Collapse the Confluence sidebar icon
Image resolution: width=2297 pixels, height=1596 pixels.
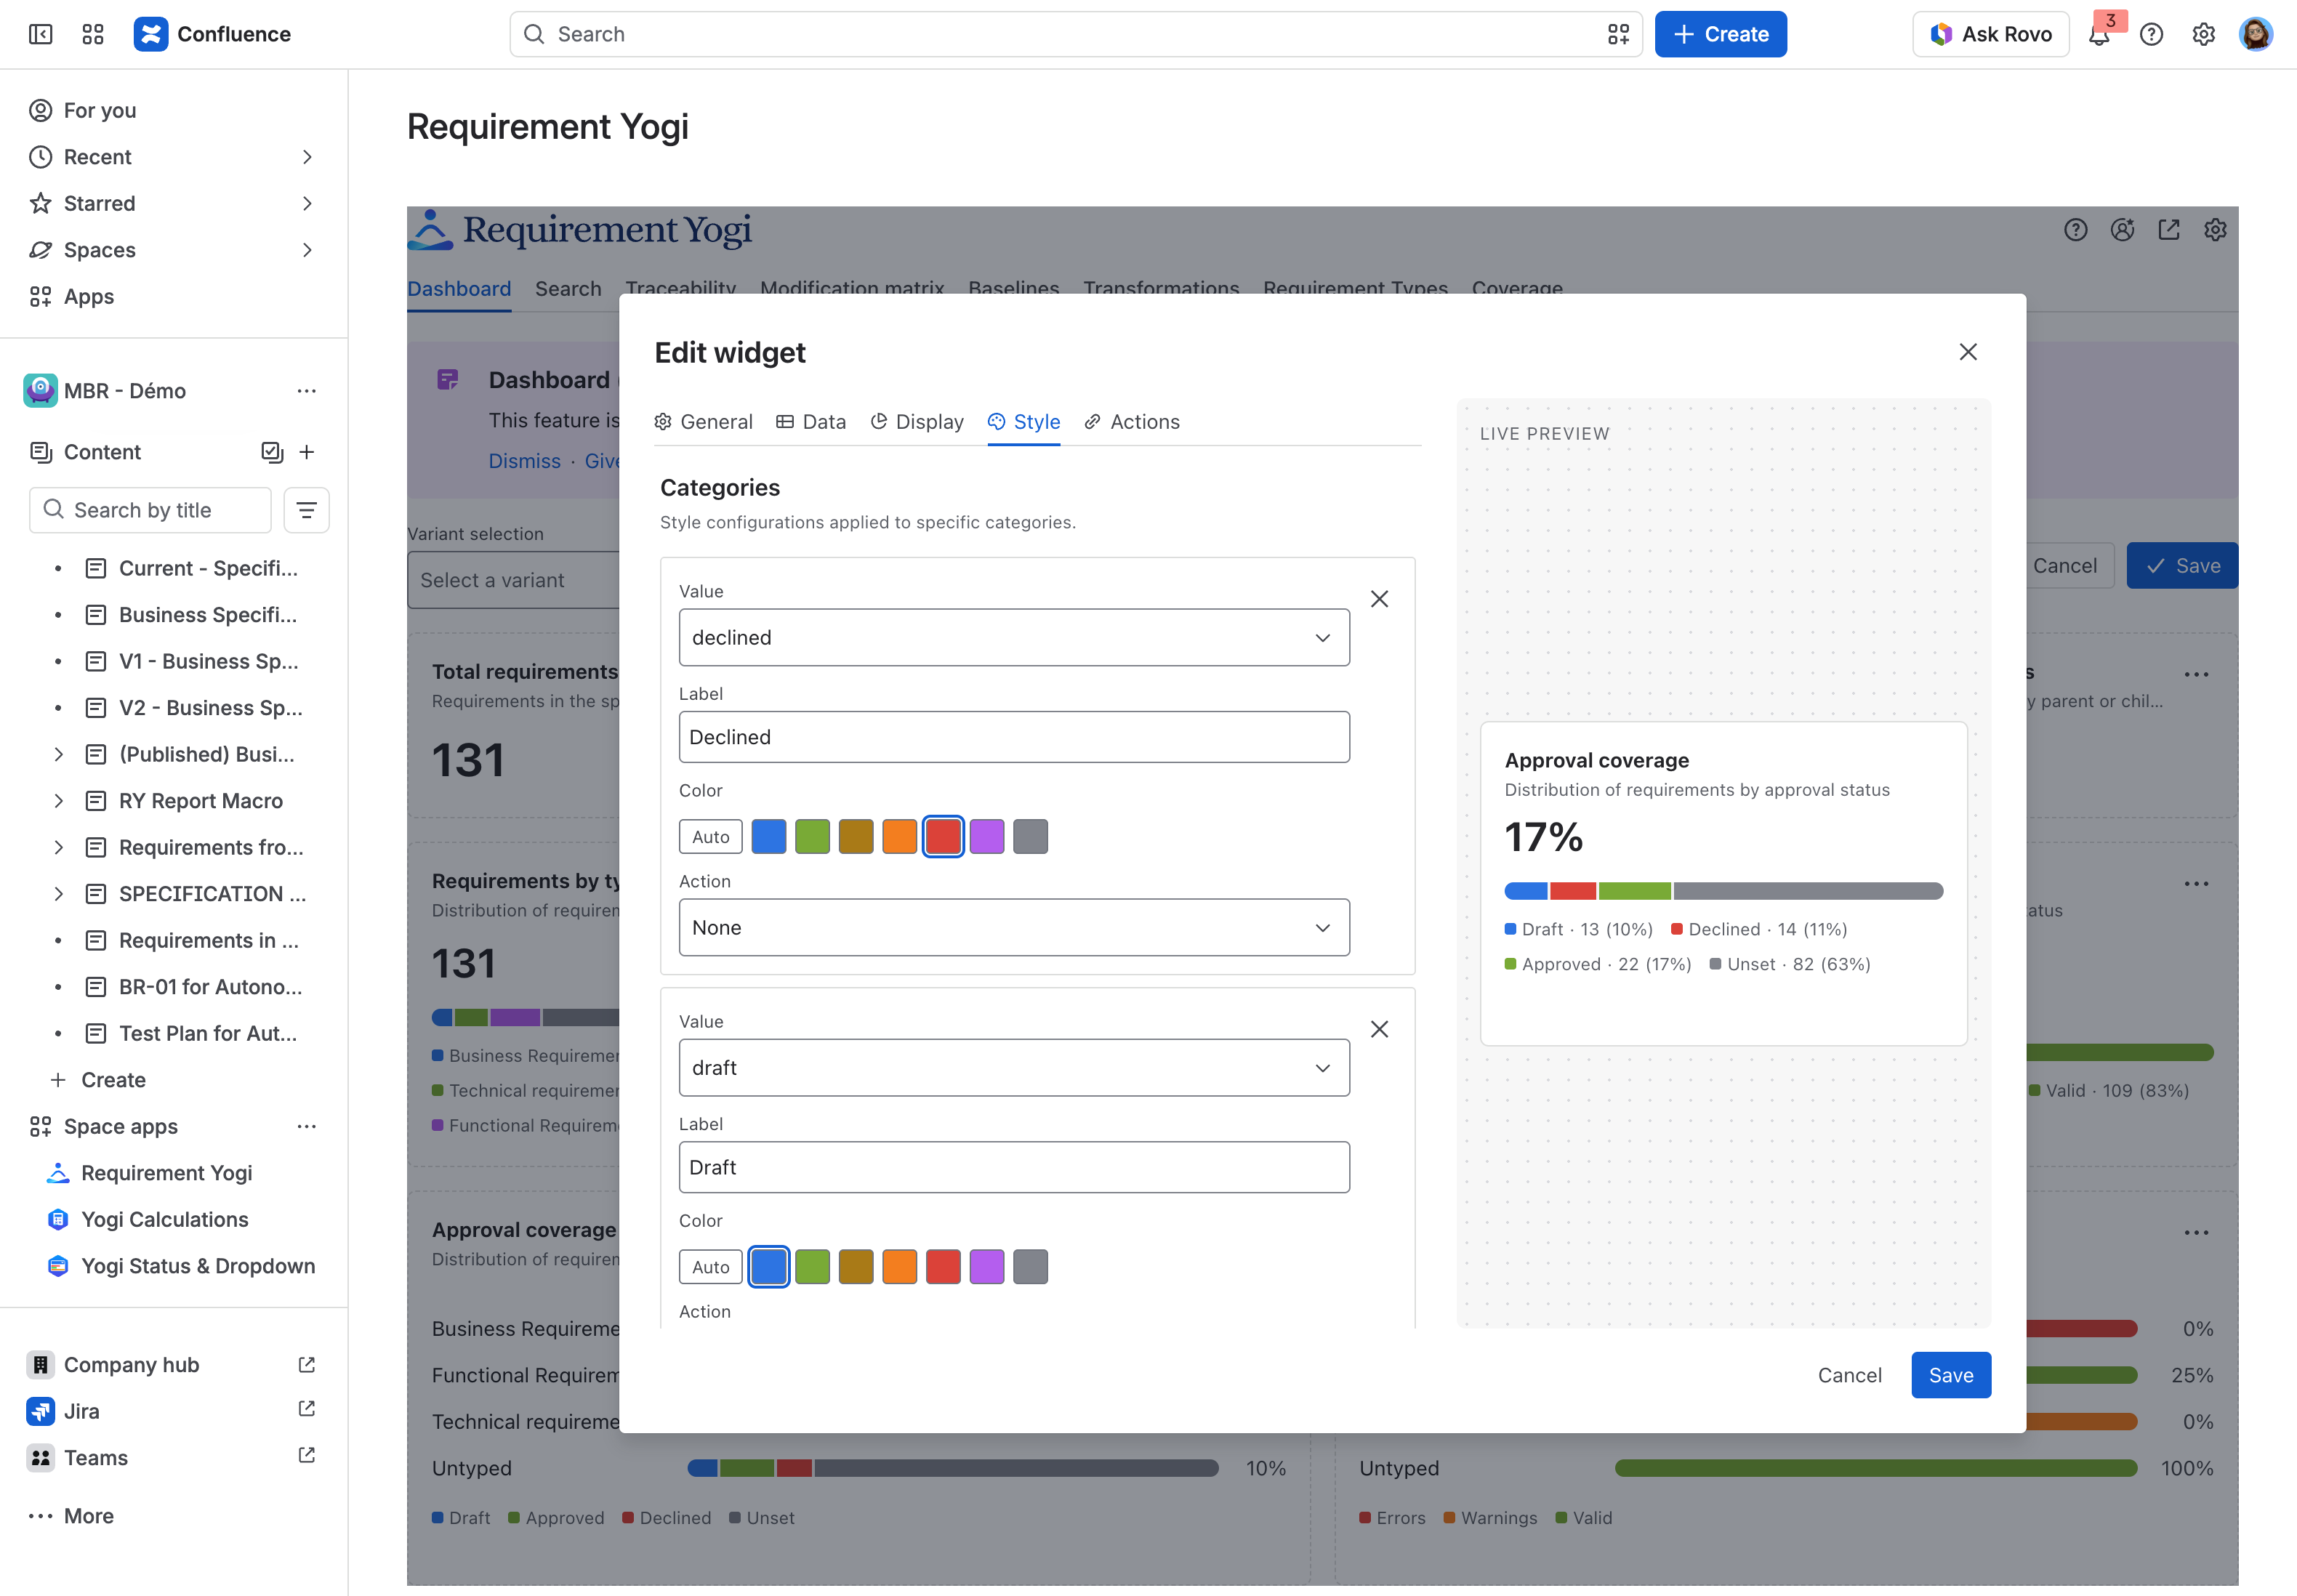pyautogui.click(x=41, y=34)
